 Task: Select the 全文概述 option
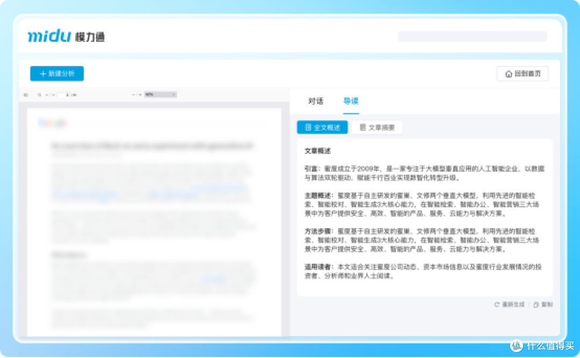point(322,127)
